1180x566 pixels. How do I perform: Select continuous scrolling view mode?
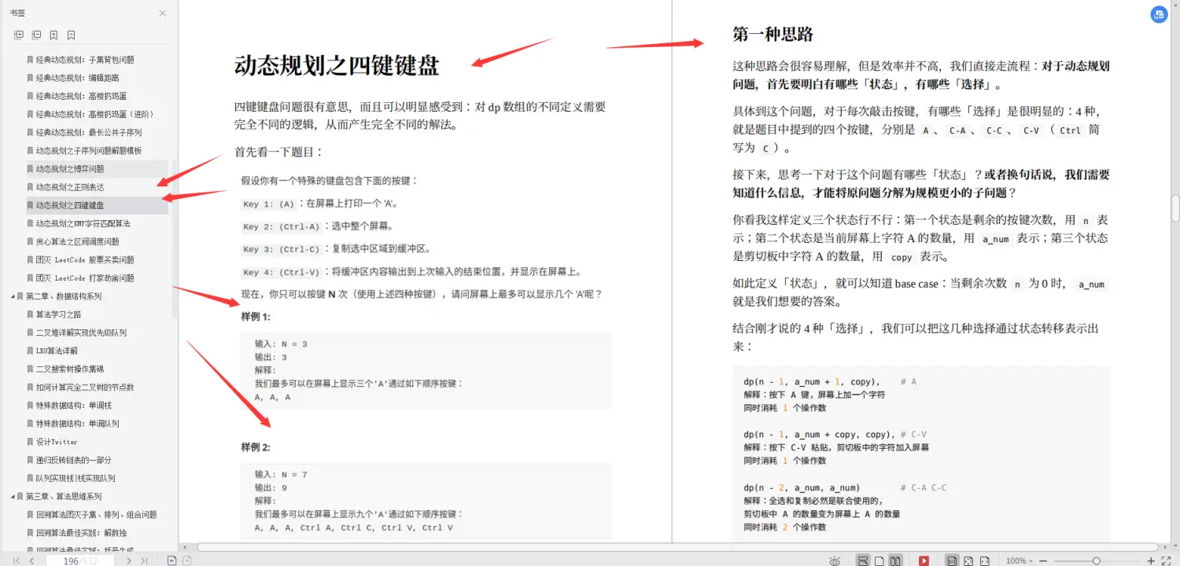861,560
